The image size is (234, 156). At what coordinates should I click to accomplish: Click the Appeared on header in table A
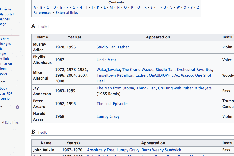click(158, 37)
